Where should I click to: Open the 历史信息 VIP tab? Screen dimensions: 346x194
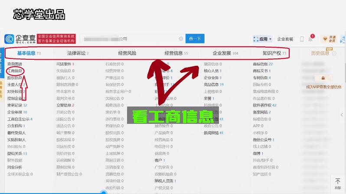[320, 53]
